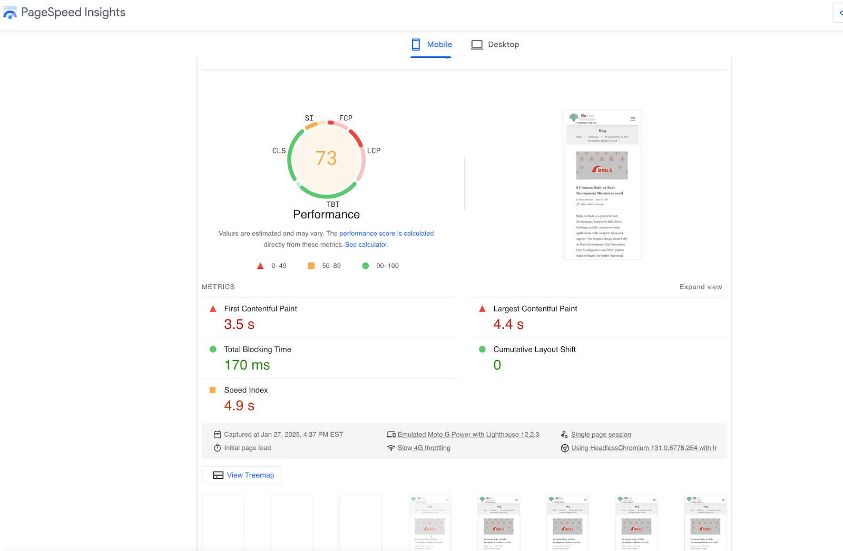Click the stopwatch icon beside Initial page load

[217, 448]
